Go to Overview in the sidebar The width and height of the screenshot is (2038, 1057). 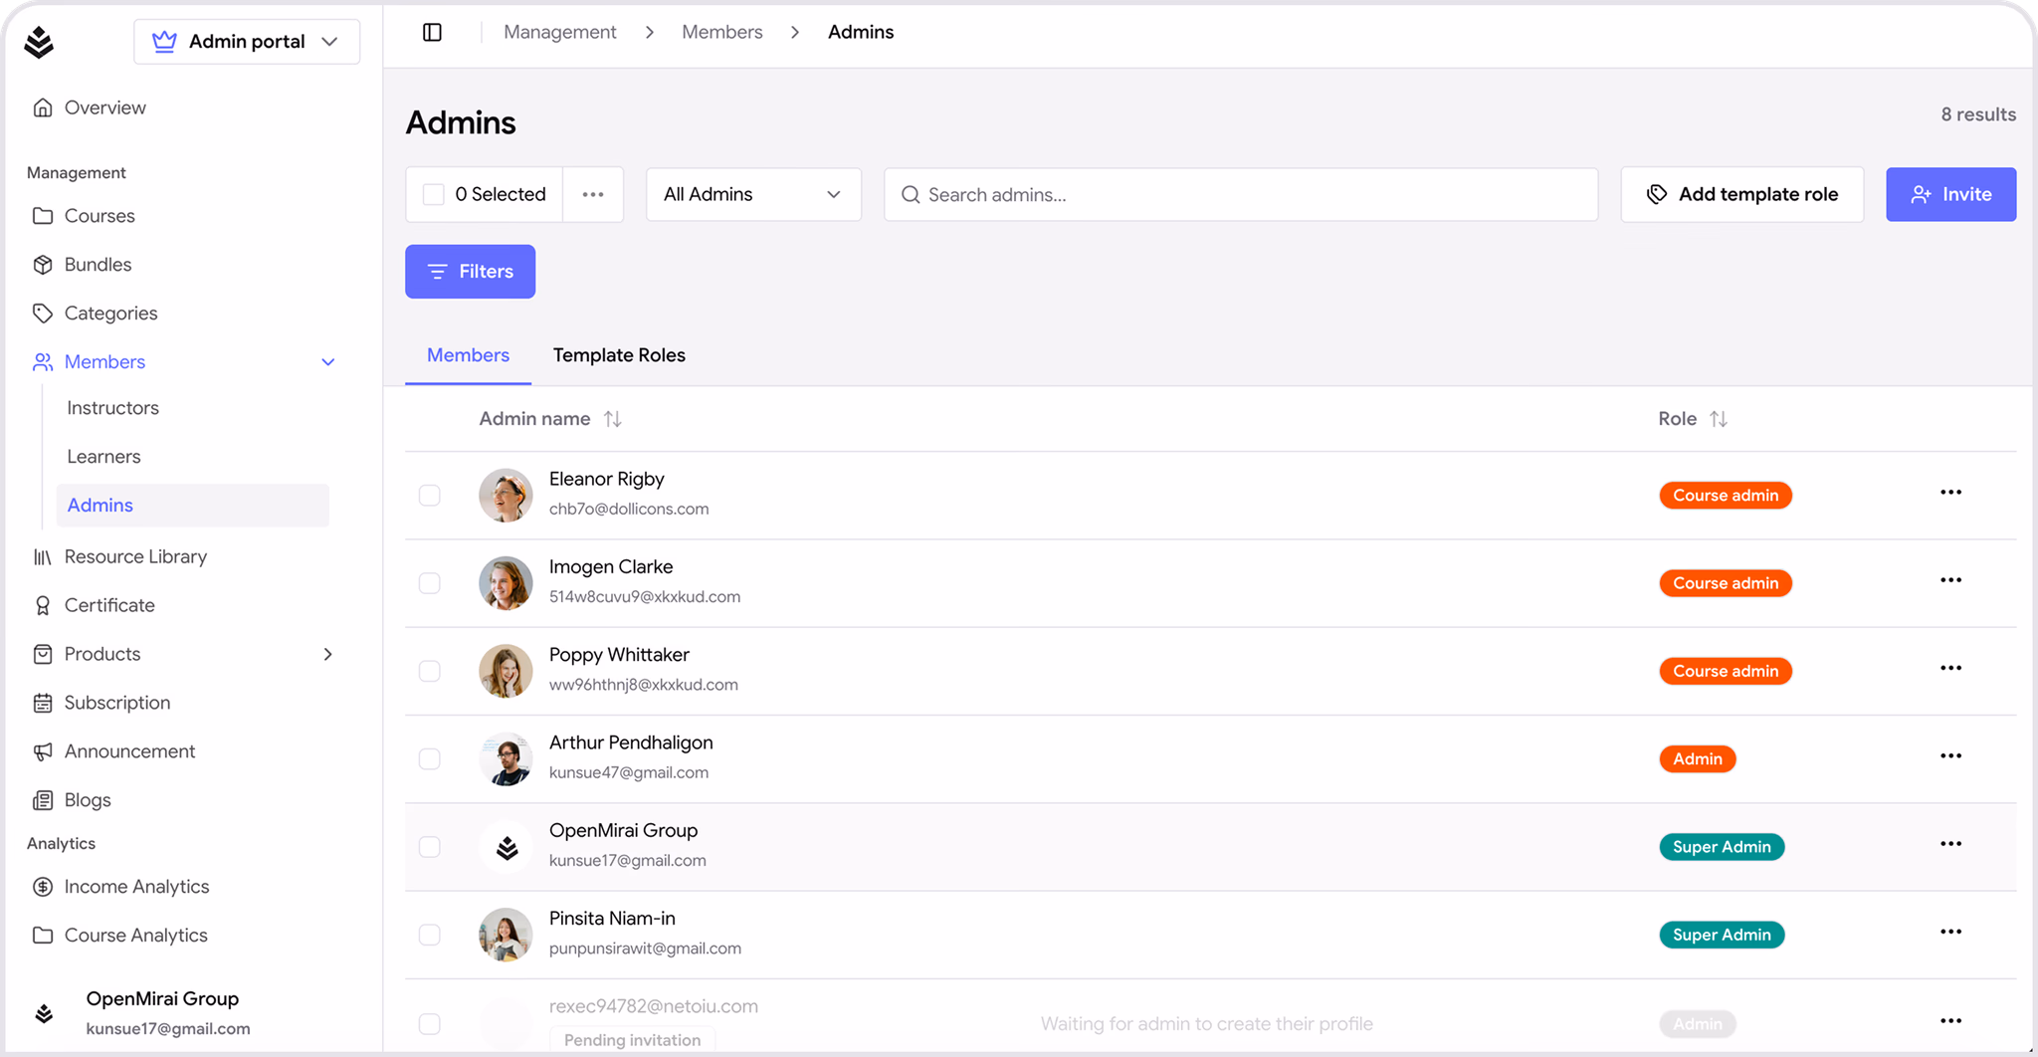[x=104, y=107]
